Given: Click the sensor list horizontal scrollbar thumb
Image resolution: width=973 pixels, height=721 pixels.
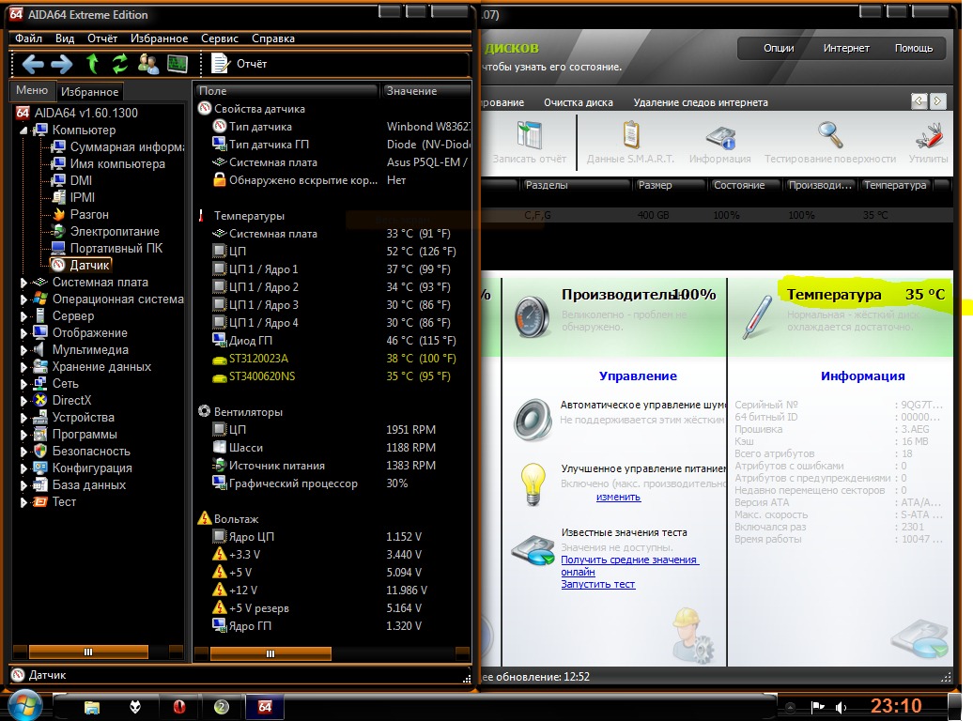Looking at the screenshot, I should click(270, 653).
